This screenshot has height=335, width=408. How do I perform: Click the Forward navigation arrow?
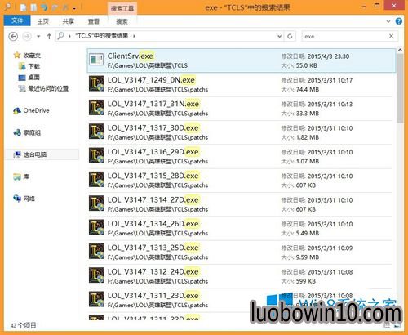coord(27,36)
